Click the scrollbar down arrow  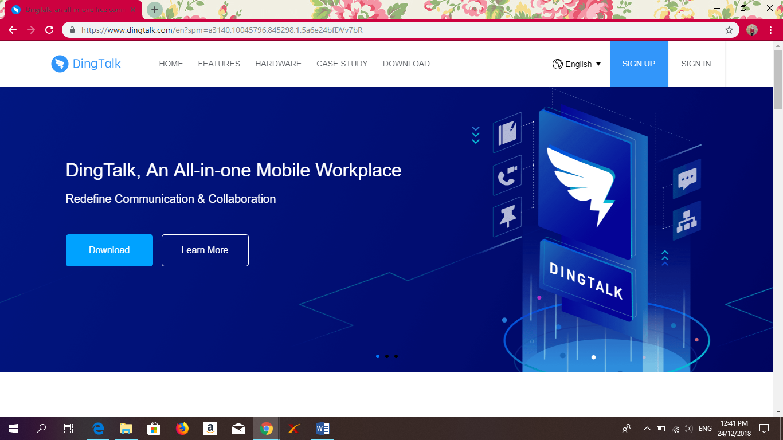point(778,412)
